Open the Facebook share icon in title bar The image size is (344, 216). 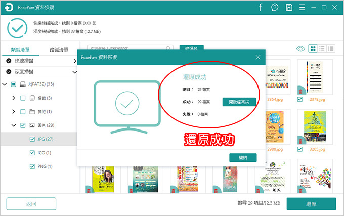(x=260, y=7)
